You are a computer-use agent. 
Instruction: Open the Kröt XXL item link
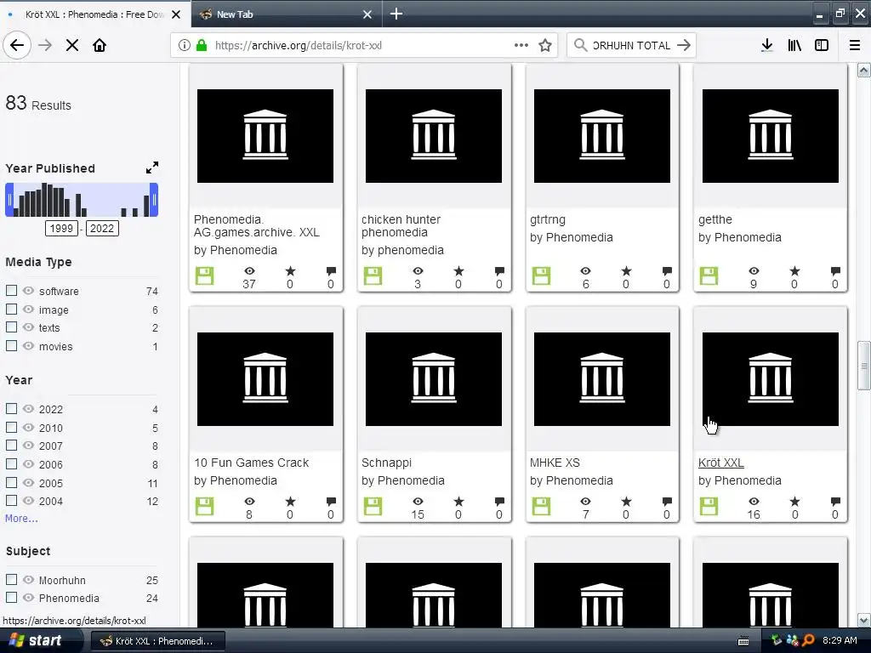click(720, 463)
